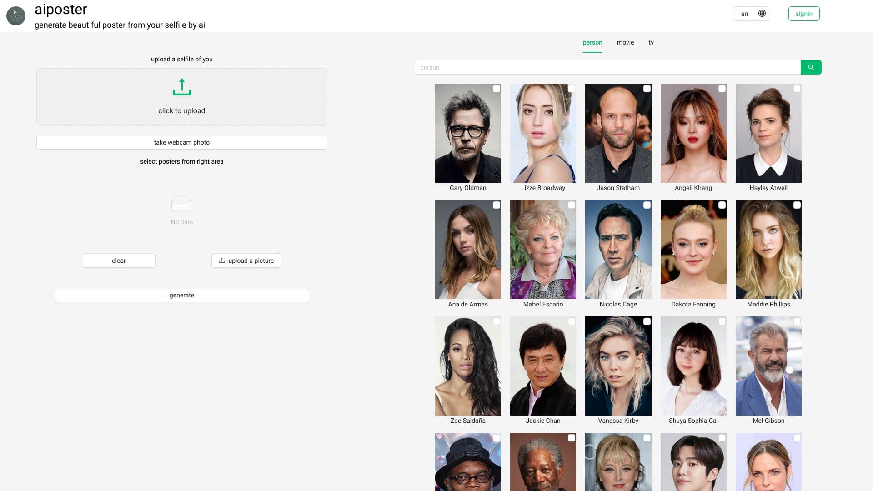Open the en language dropdown

point(744,14)
